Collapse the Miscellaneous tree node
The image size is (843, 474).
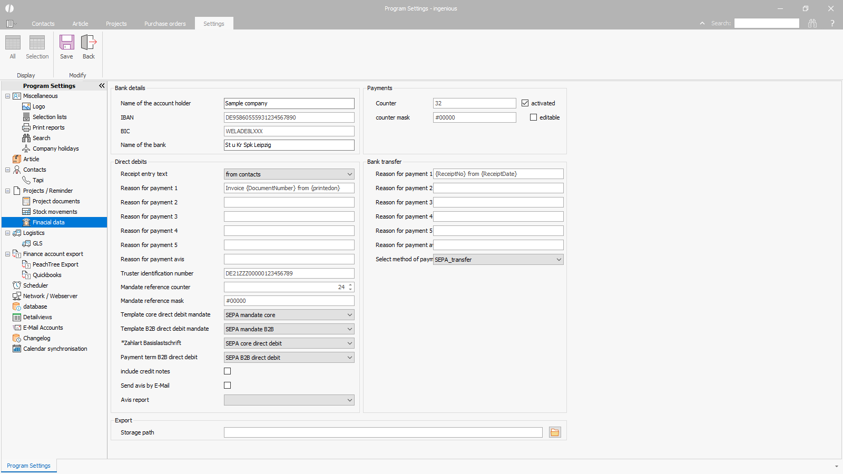7,96
